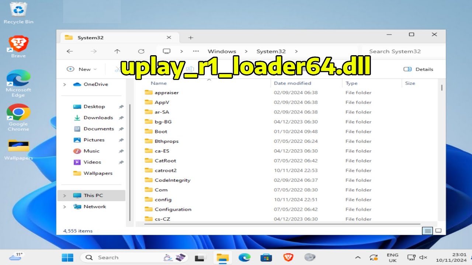Open Google Chrome desktop shortcut
Viewport: 472px width, 265px height.
[x=18, y=118]
